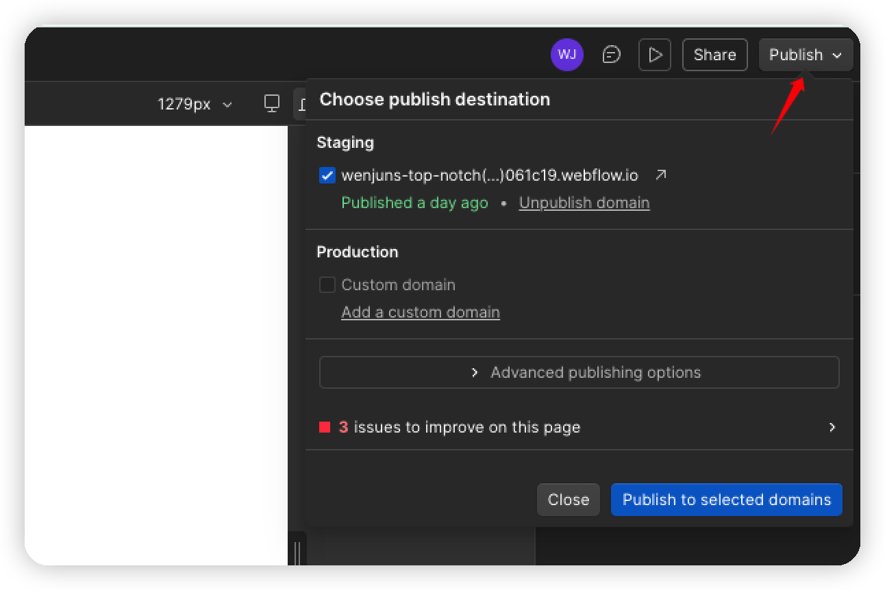Expand the 3 issues row chevron
Viewport: 885px width, 590px height.
(832, 427)
